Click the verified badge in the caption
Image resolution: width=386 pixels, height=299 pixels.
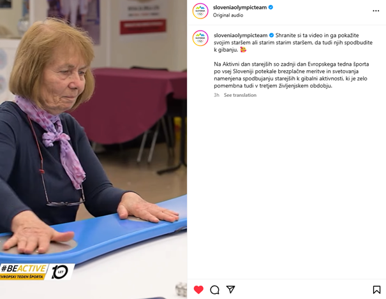click(271, 35)
